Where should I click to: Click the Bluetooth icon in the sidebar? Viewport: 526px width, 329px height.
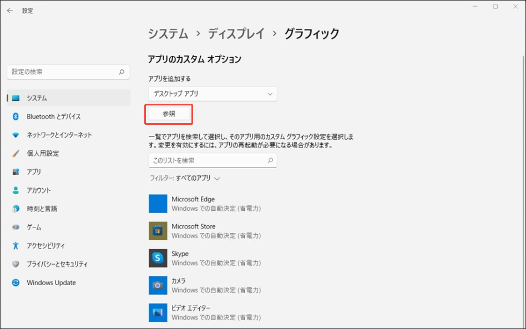pyautogui.click(x=16, y=117)
